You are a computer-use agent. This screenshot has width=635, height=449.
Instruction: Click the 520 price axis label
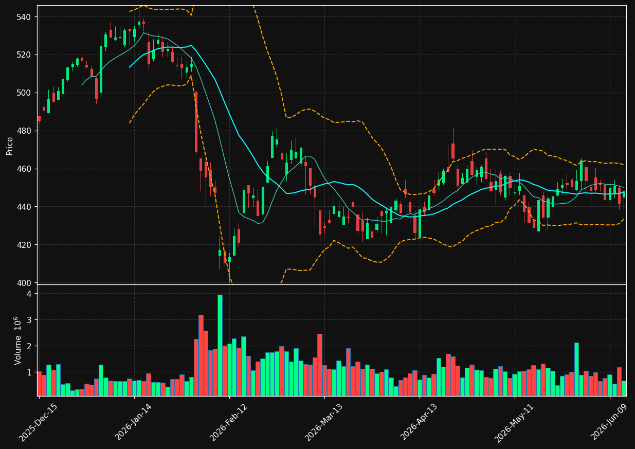point(25,55)
